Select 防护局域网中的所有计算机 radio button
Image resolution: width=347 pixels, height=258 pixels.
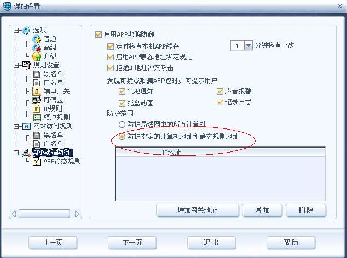[122, 125]
